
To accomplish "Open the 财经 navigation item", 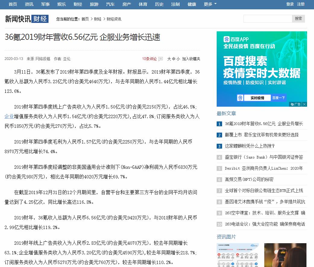I will (78, 4).
